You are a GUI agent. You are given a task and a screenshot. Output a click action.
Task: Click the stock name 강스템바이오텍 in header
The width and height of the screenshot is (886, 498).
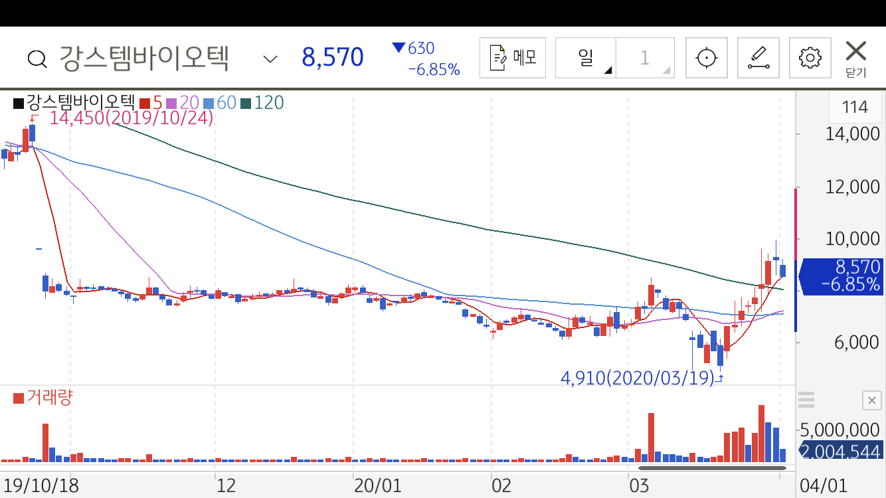coord(144,58)
